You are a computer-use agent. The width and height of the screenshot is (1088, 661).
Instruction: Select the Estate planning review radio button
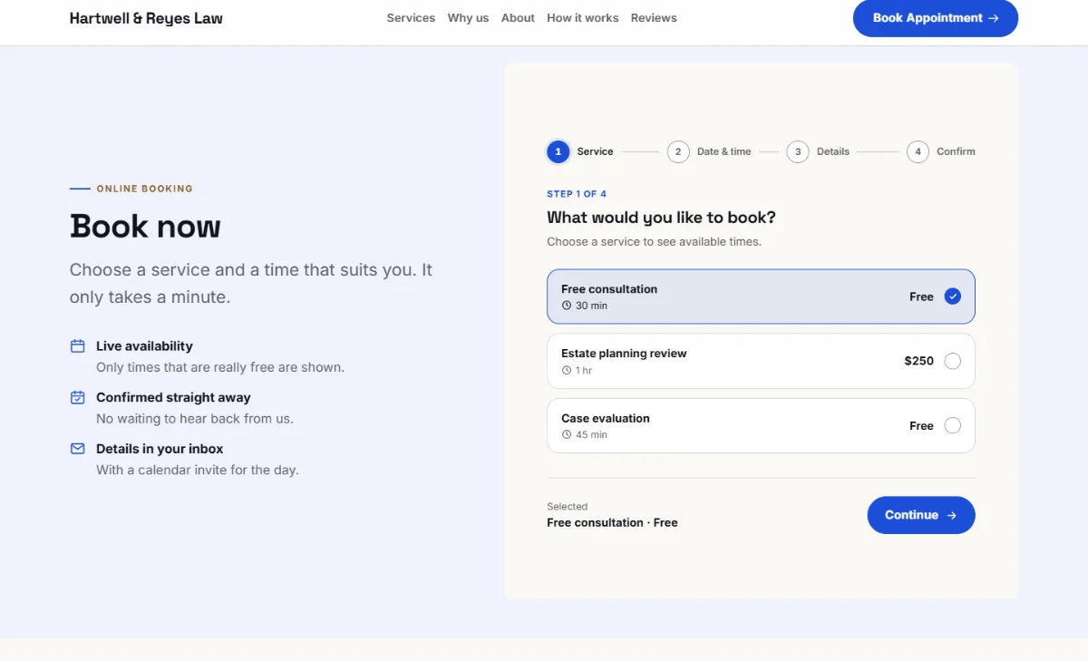tap(952, 361)
